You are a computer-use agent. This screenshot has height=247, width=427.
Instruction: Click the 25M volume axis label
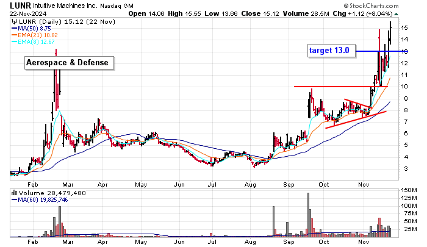click(411, 229)
